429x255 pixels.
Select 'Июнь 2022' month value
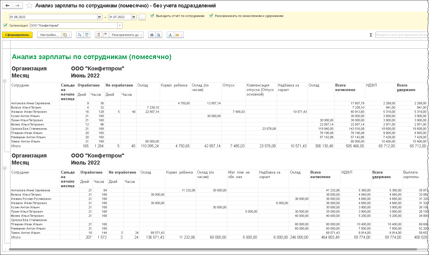pos(85,75)
